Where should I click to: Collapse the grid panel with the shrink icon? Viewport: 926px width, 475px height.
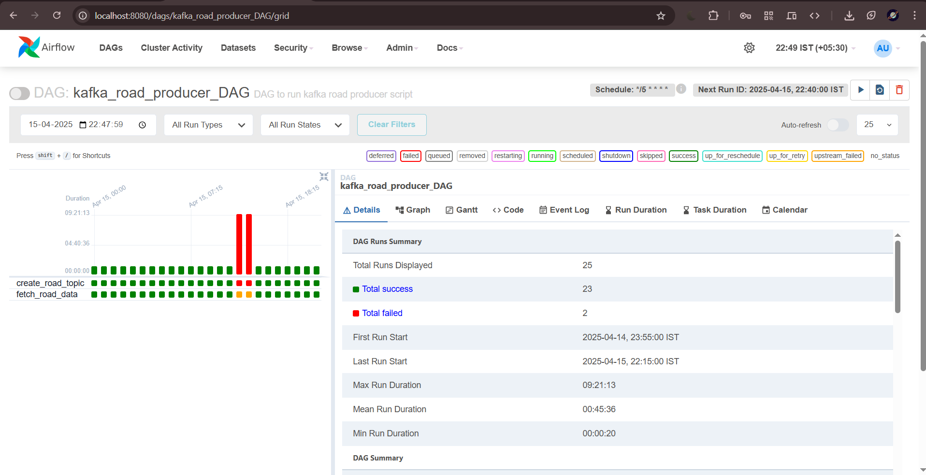tap(324, 177)
